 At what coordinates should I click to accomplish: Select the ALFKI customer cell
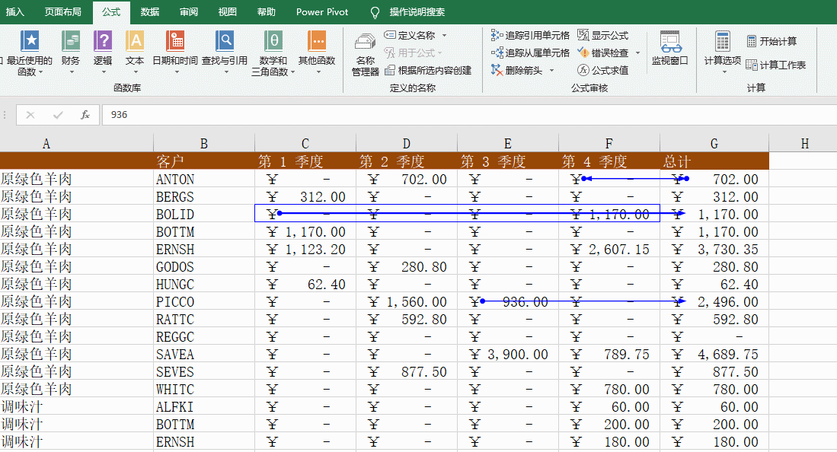tap(204, 406)
